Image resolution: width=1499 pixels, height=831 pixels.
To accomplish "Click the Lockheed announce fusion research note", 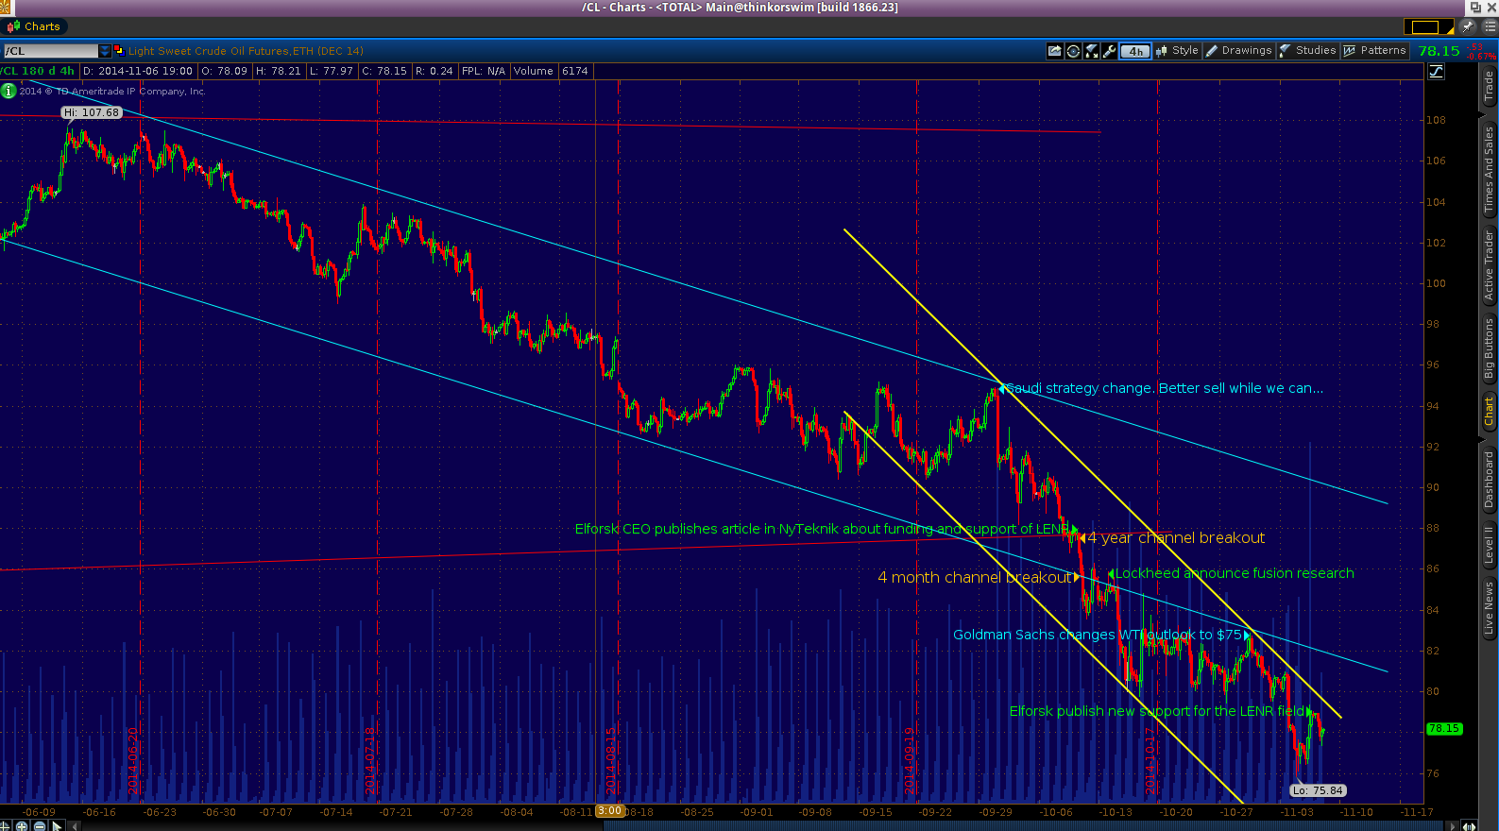I will point(1235,573).
